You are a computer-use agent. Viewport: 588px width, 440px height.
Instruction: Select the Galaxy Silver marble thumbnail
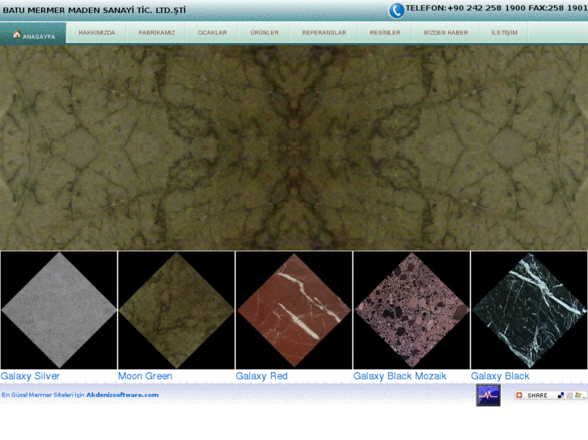pyautogui.click(x=59, y=310)
